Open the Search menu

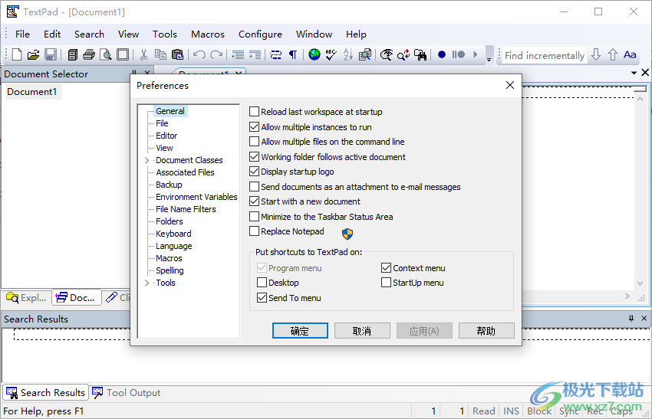(x=89, y=34)
